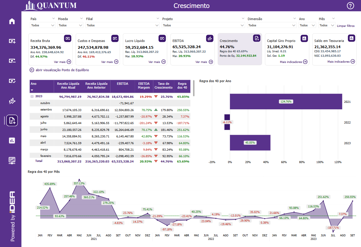Open the Capital Giro Proprio card icon
This screenshot has width=361, height=247.
tap(304, 38)
